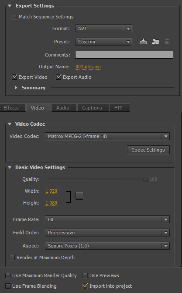Open the Captions tab
Screen dimensions: 182x293
click(x=93, y=108)
